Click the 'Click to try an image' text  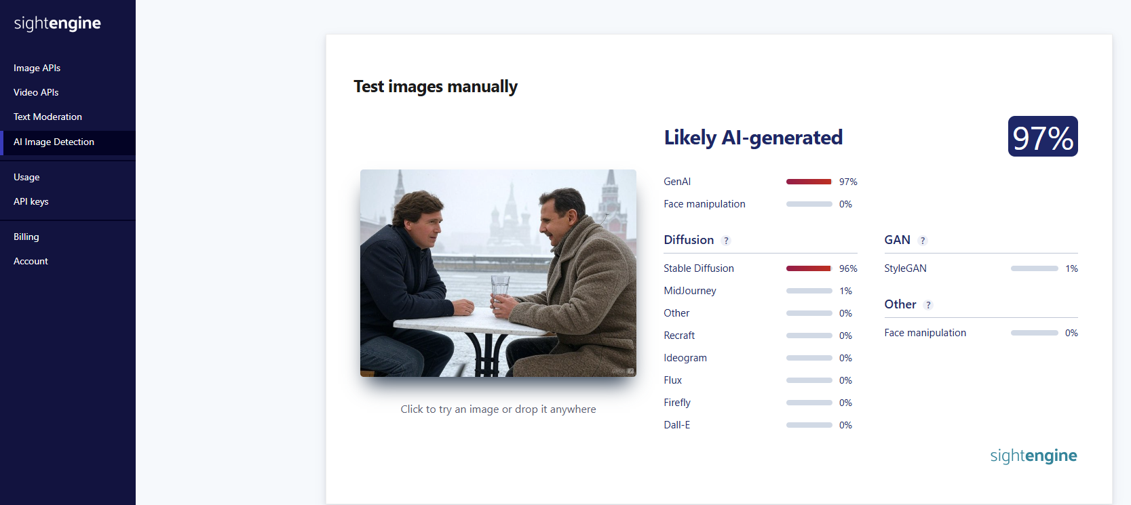(498, 409)
